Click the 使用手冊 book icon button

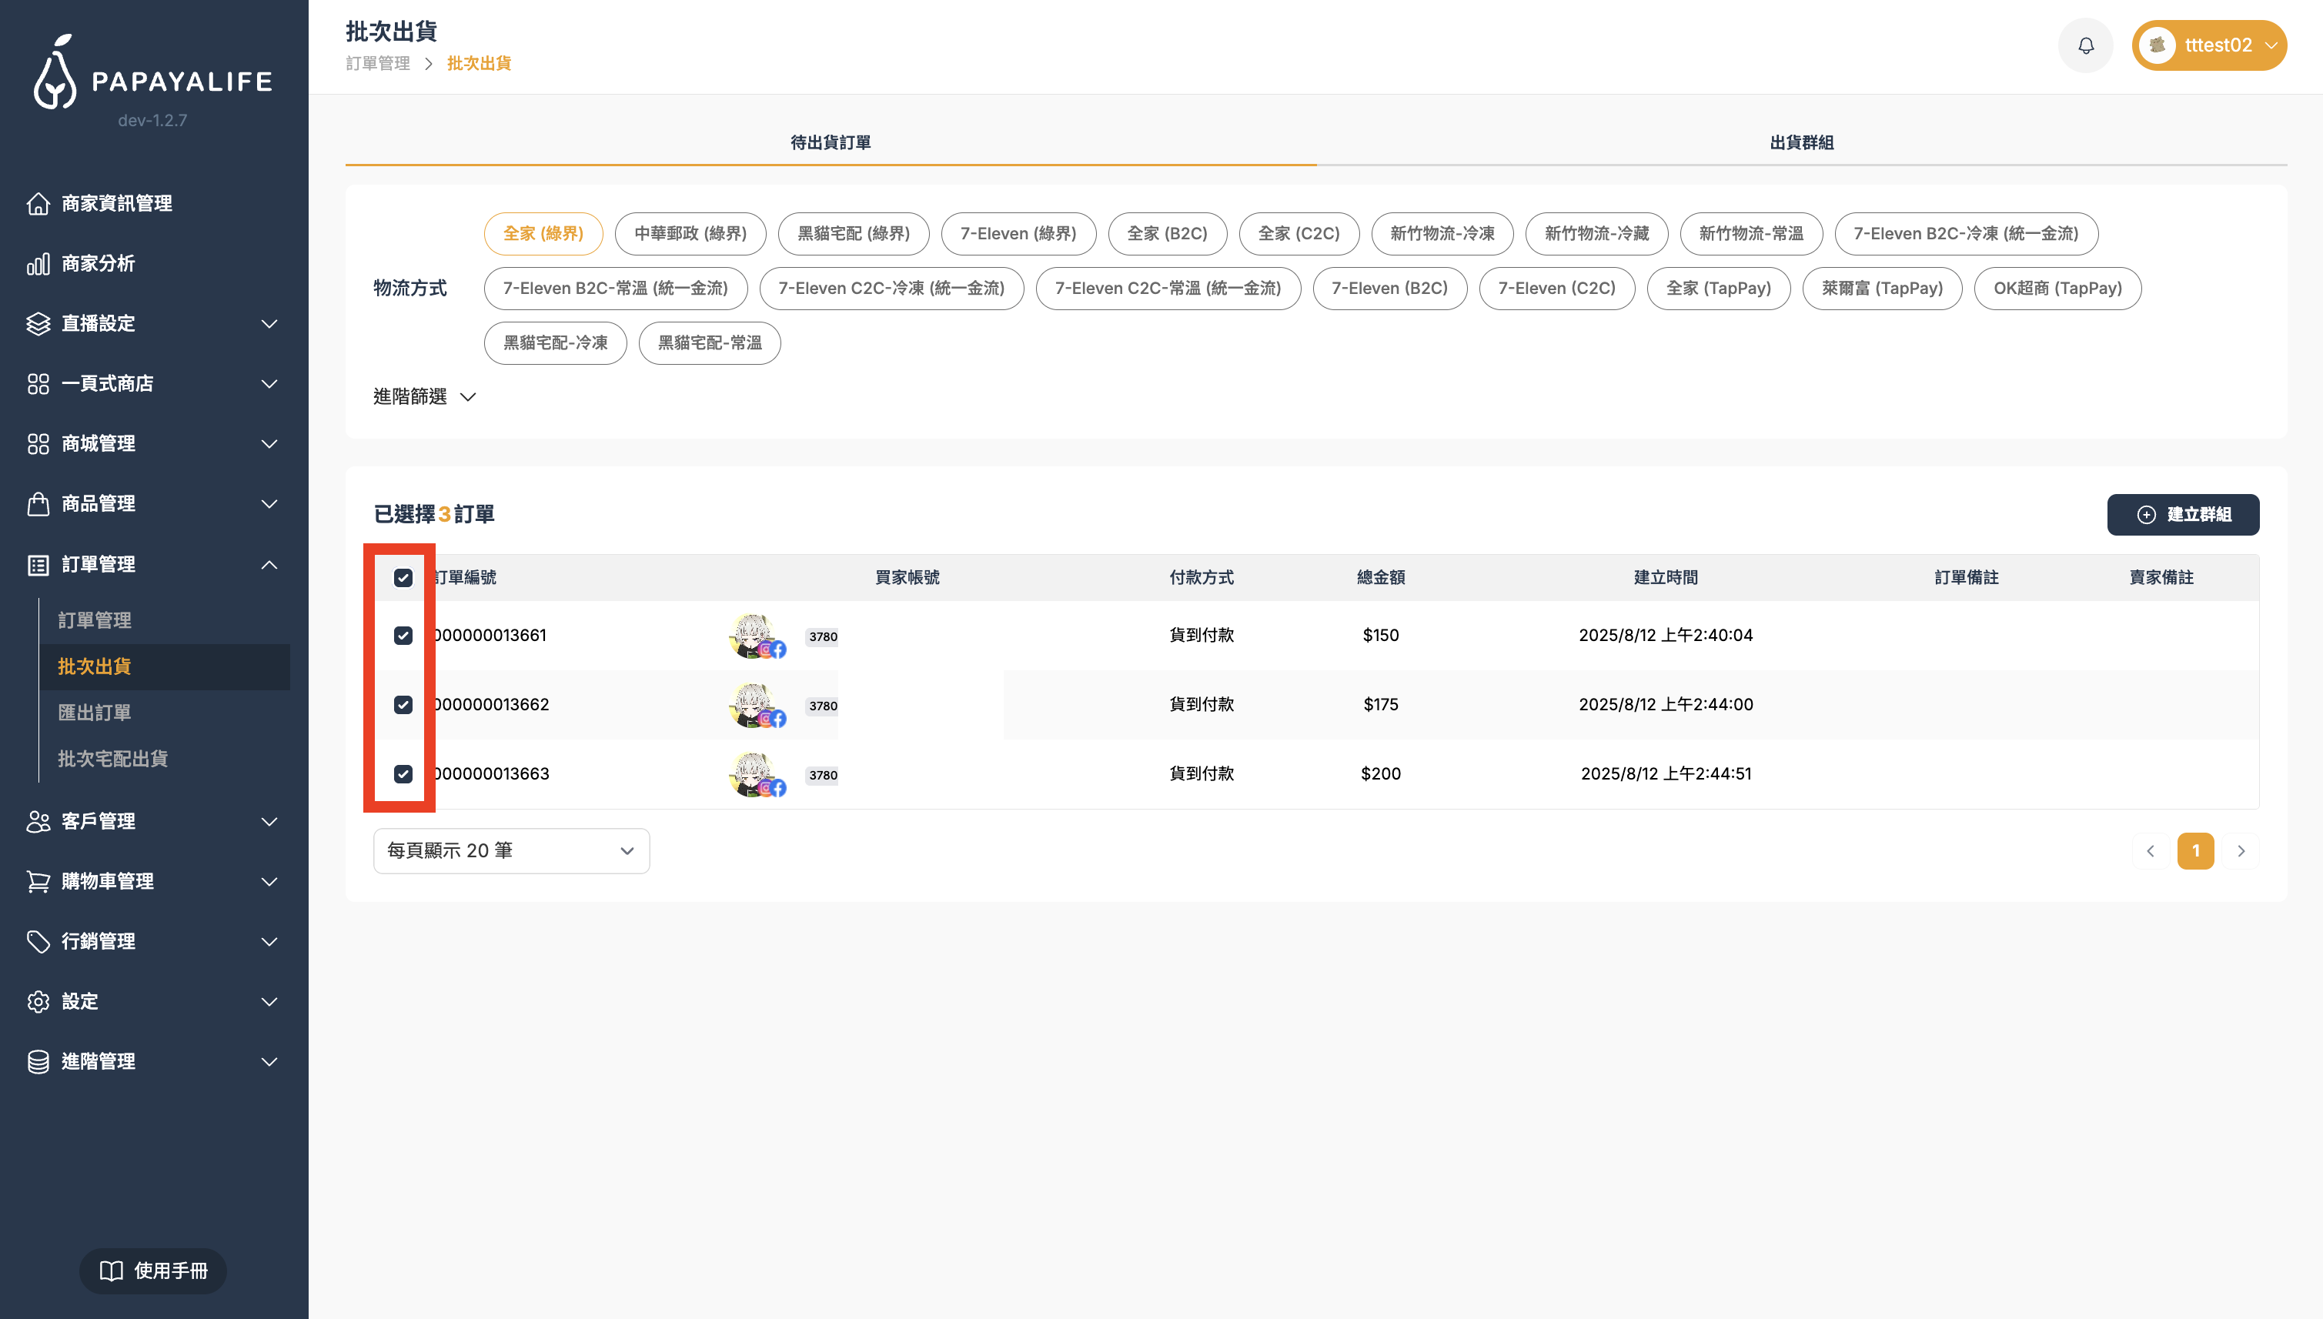[x=152, y=1270]
